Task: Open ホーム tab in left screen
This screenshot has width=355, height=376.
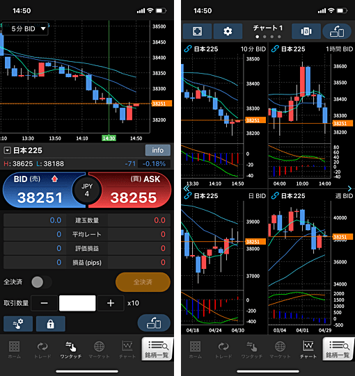Action: pos(14,350)
